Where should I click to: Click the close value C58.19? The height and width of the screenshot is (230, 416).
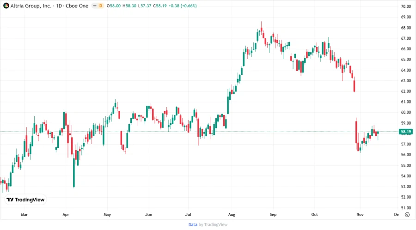pos(160,6)
